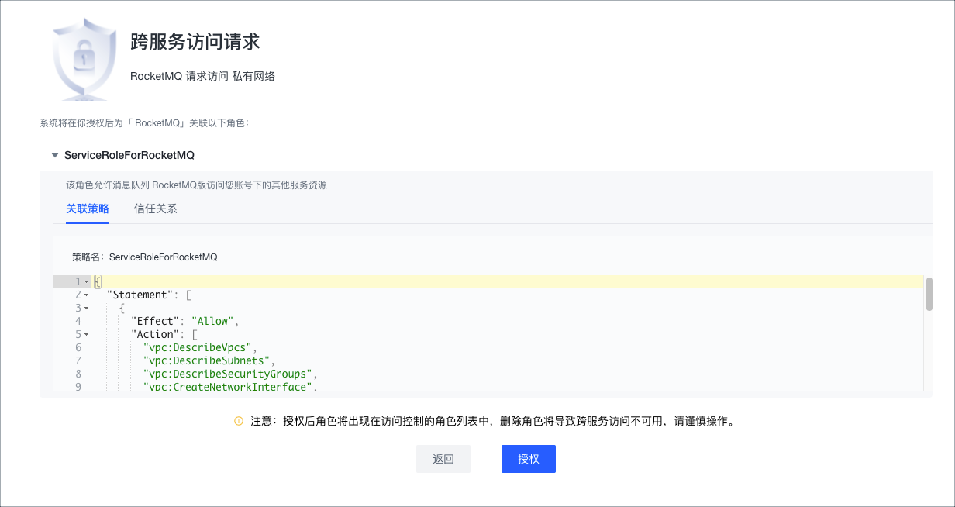Click the 跨服务访问请求 heading
The width and height of the screenshot is (955, 507).
tap(195, 41)
